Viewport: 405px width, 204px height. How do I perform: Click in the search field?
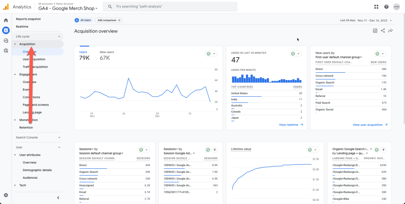click(x=170, y=6)
